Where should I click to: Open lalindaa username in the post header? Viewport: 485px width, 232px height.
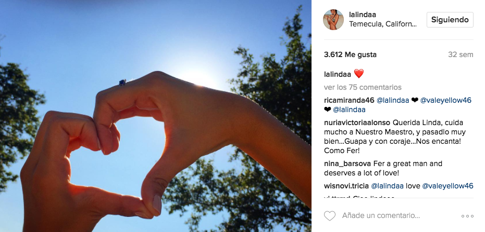coord(363,15)
